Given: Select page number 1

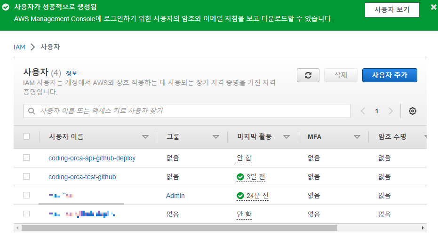Looking at the screenshot, I should pyautogui.click(x=376, y=111).
